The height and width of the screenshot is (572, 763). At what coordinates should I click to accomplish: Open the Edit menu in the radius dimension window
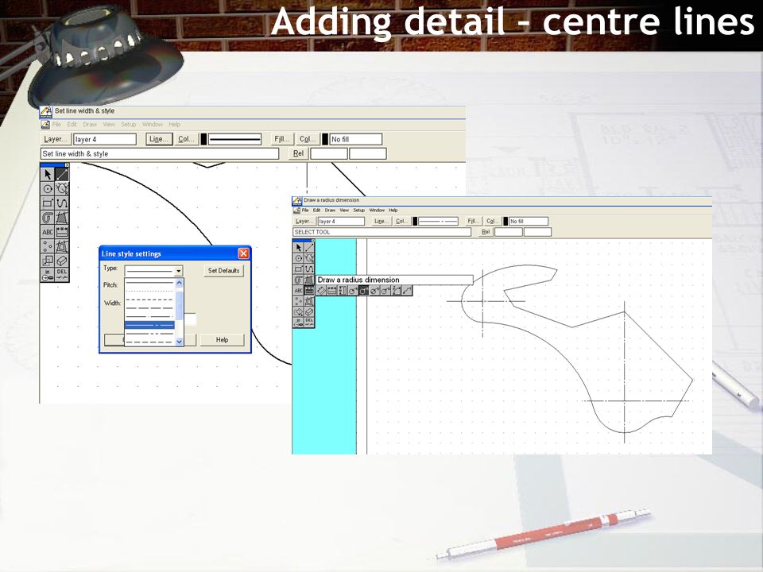(317, 210)
